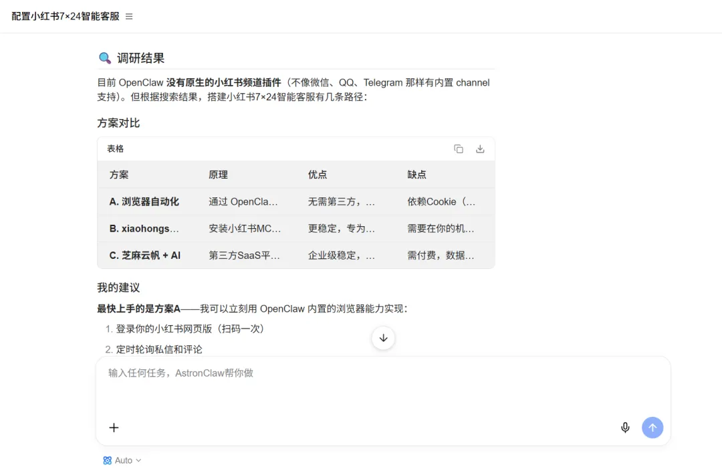Select the cell 需付费，数据…
This screenshot has width=722, height=473.
(441, 256)
